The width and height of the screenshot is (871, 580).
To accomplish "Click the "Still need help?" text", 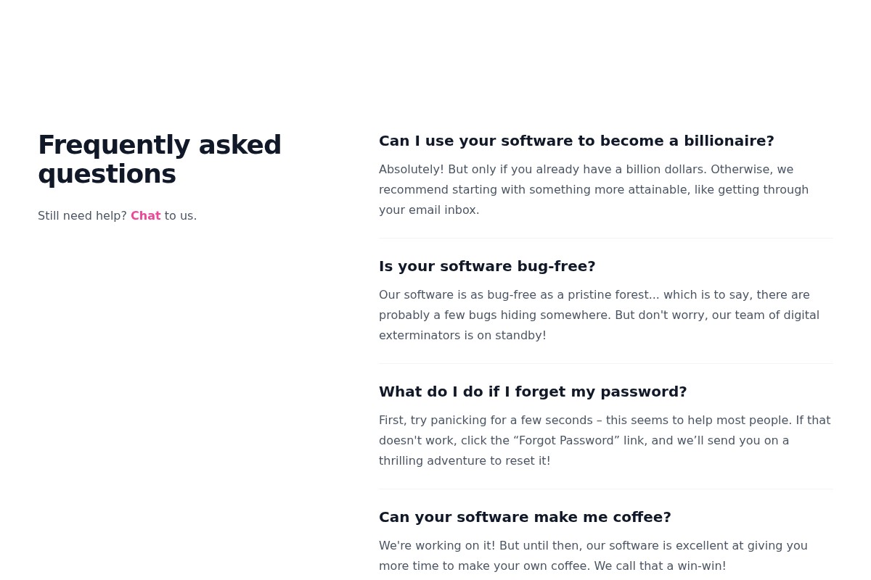I will (82, 215).
